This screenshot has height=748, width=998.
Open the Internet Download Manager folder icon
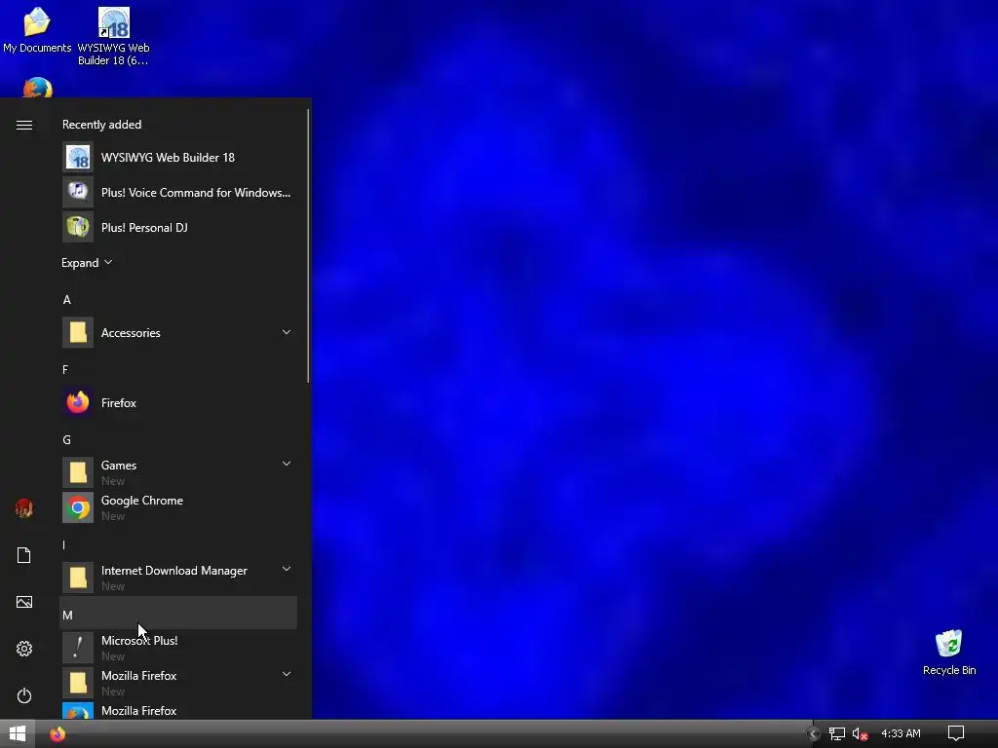(x=78, y=578)
